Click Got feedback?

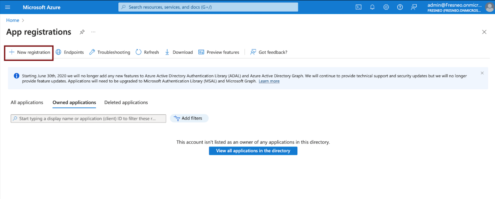coord(268,52)
